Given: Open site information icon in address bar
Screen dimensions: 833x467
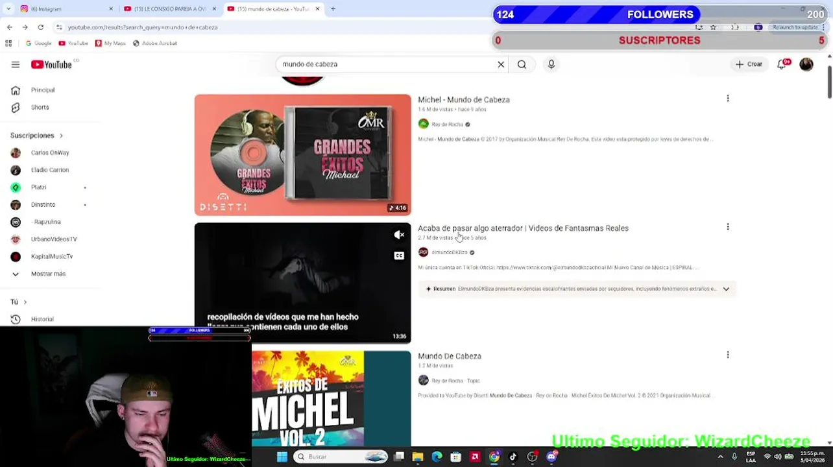Looking at the screenshot, I should [x=59, y=27].
